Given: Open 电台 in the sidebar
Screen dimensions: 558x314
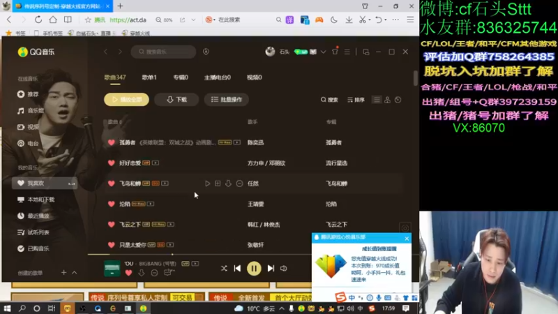Looking at the screenshot, I should coord(28,144).
